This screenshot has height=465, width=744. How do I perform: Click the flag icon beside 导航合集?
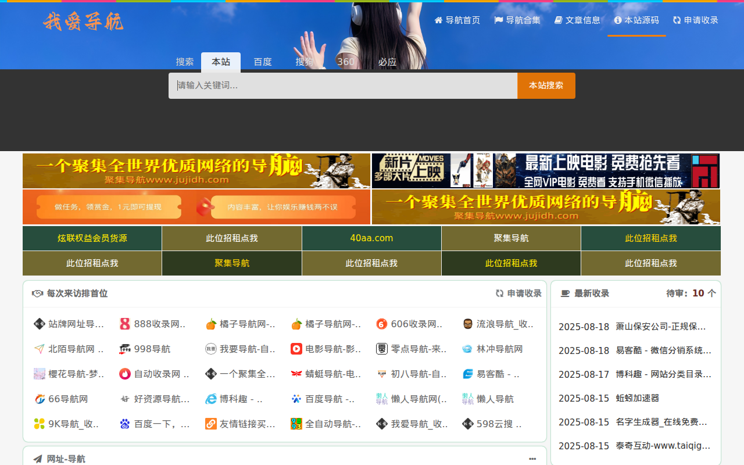[499, 20]
